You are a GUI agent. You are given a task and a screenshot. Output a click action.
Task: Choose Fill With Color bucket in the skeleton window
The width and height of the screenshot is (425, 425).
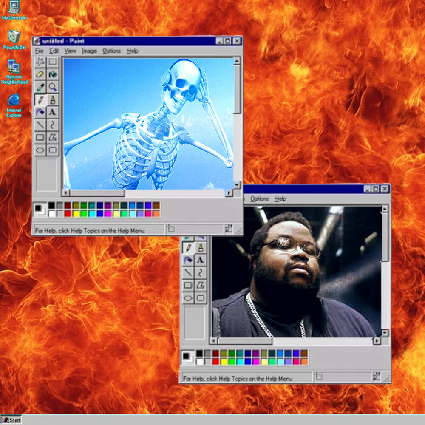(x=53, y=75)
